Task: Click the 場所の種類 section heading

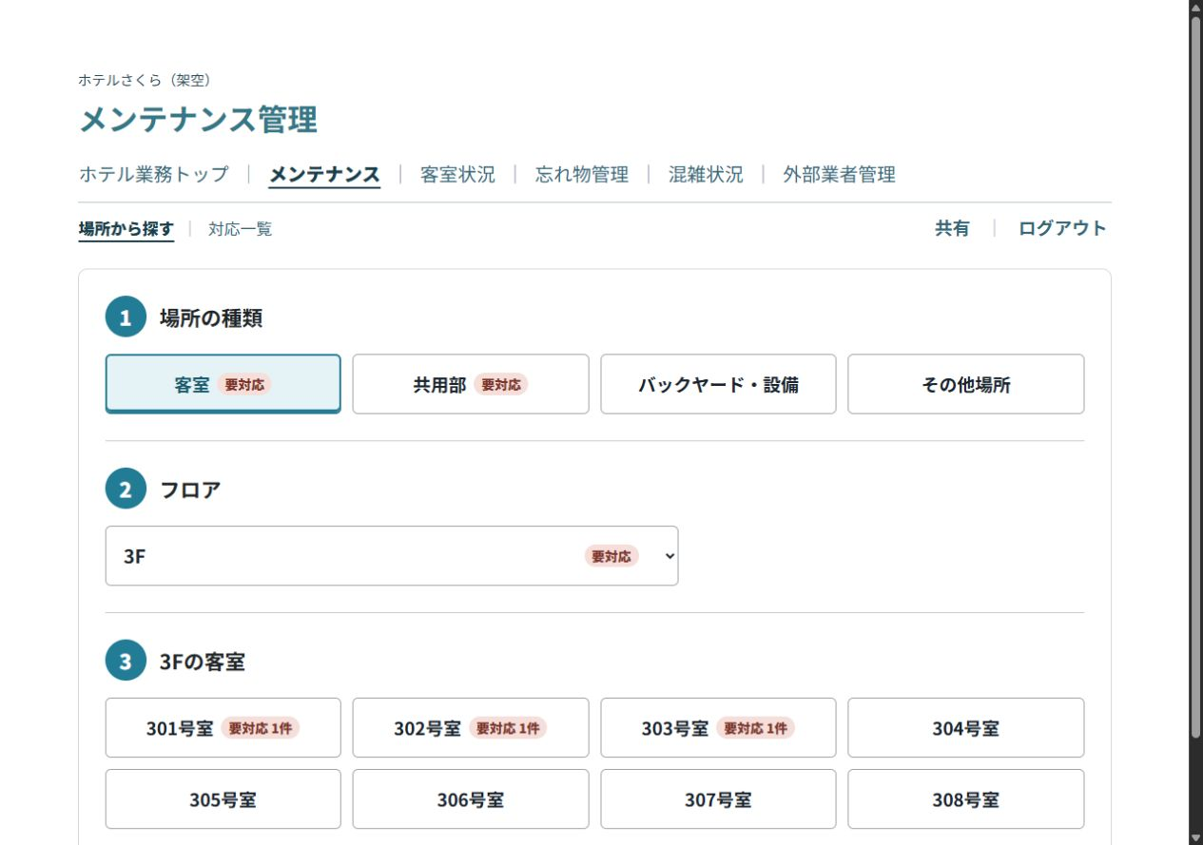Action: point(211,318)
